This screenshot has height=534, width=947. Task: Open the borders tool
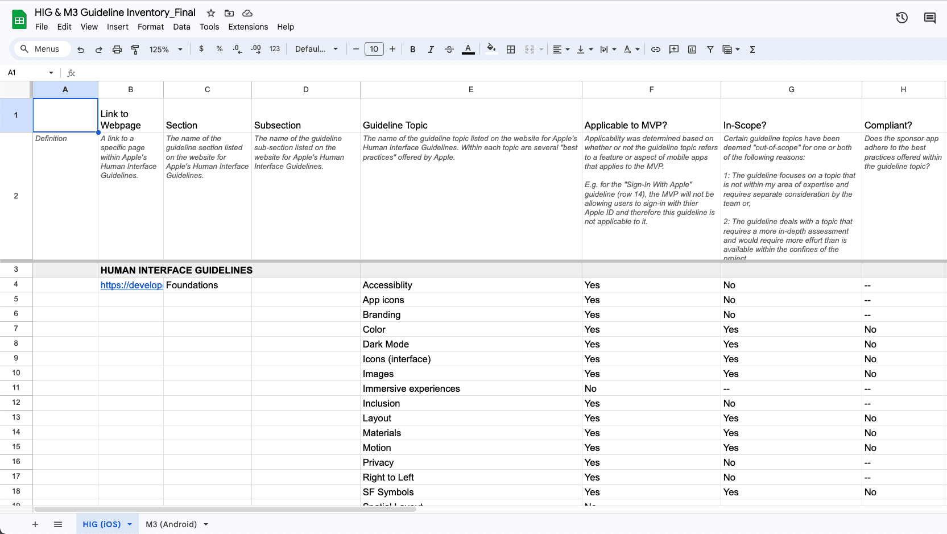[511, 49]
